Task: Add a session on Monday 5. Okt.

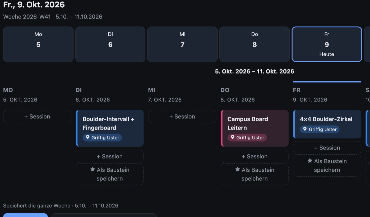Action: (x=37, y=117)
